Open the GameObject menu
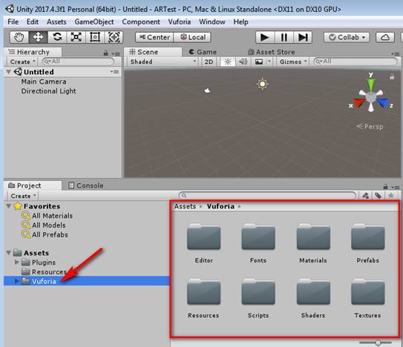 pos(94,22)
